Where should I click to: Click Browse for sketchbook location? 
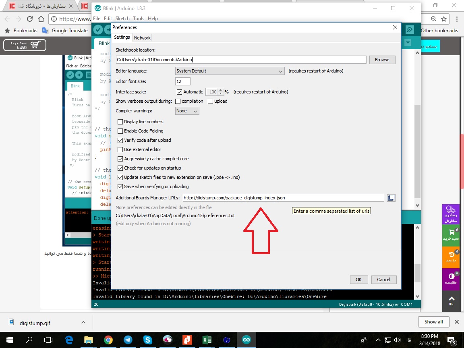[382, 60]
